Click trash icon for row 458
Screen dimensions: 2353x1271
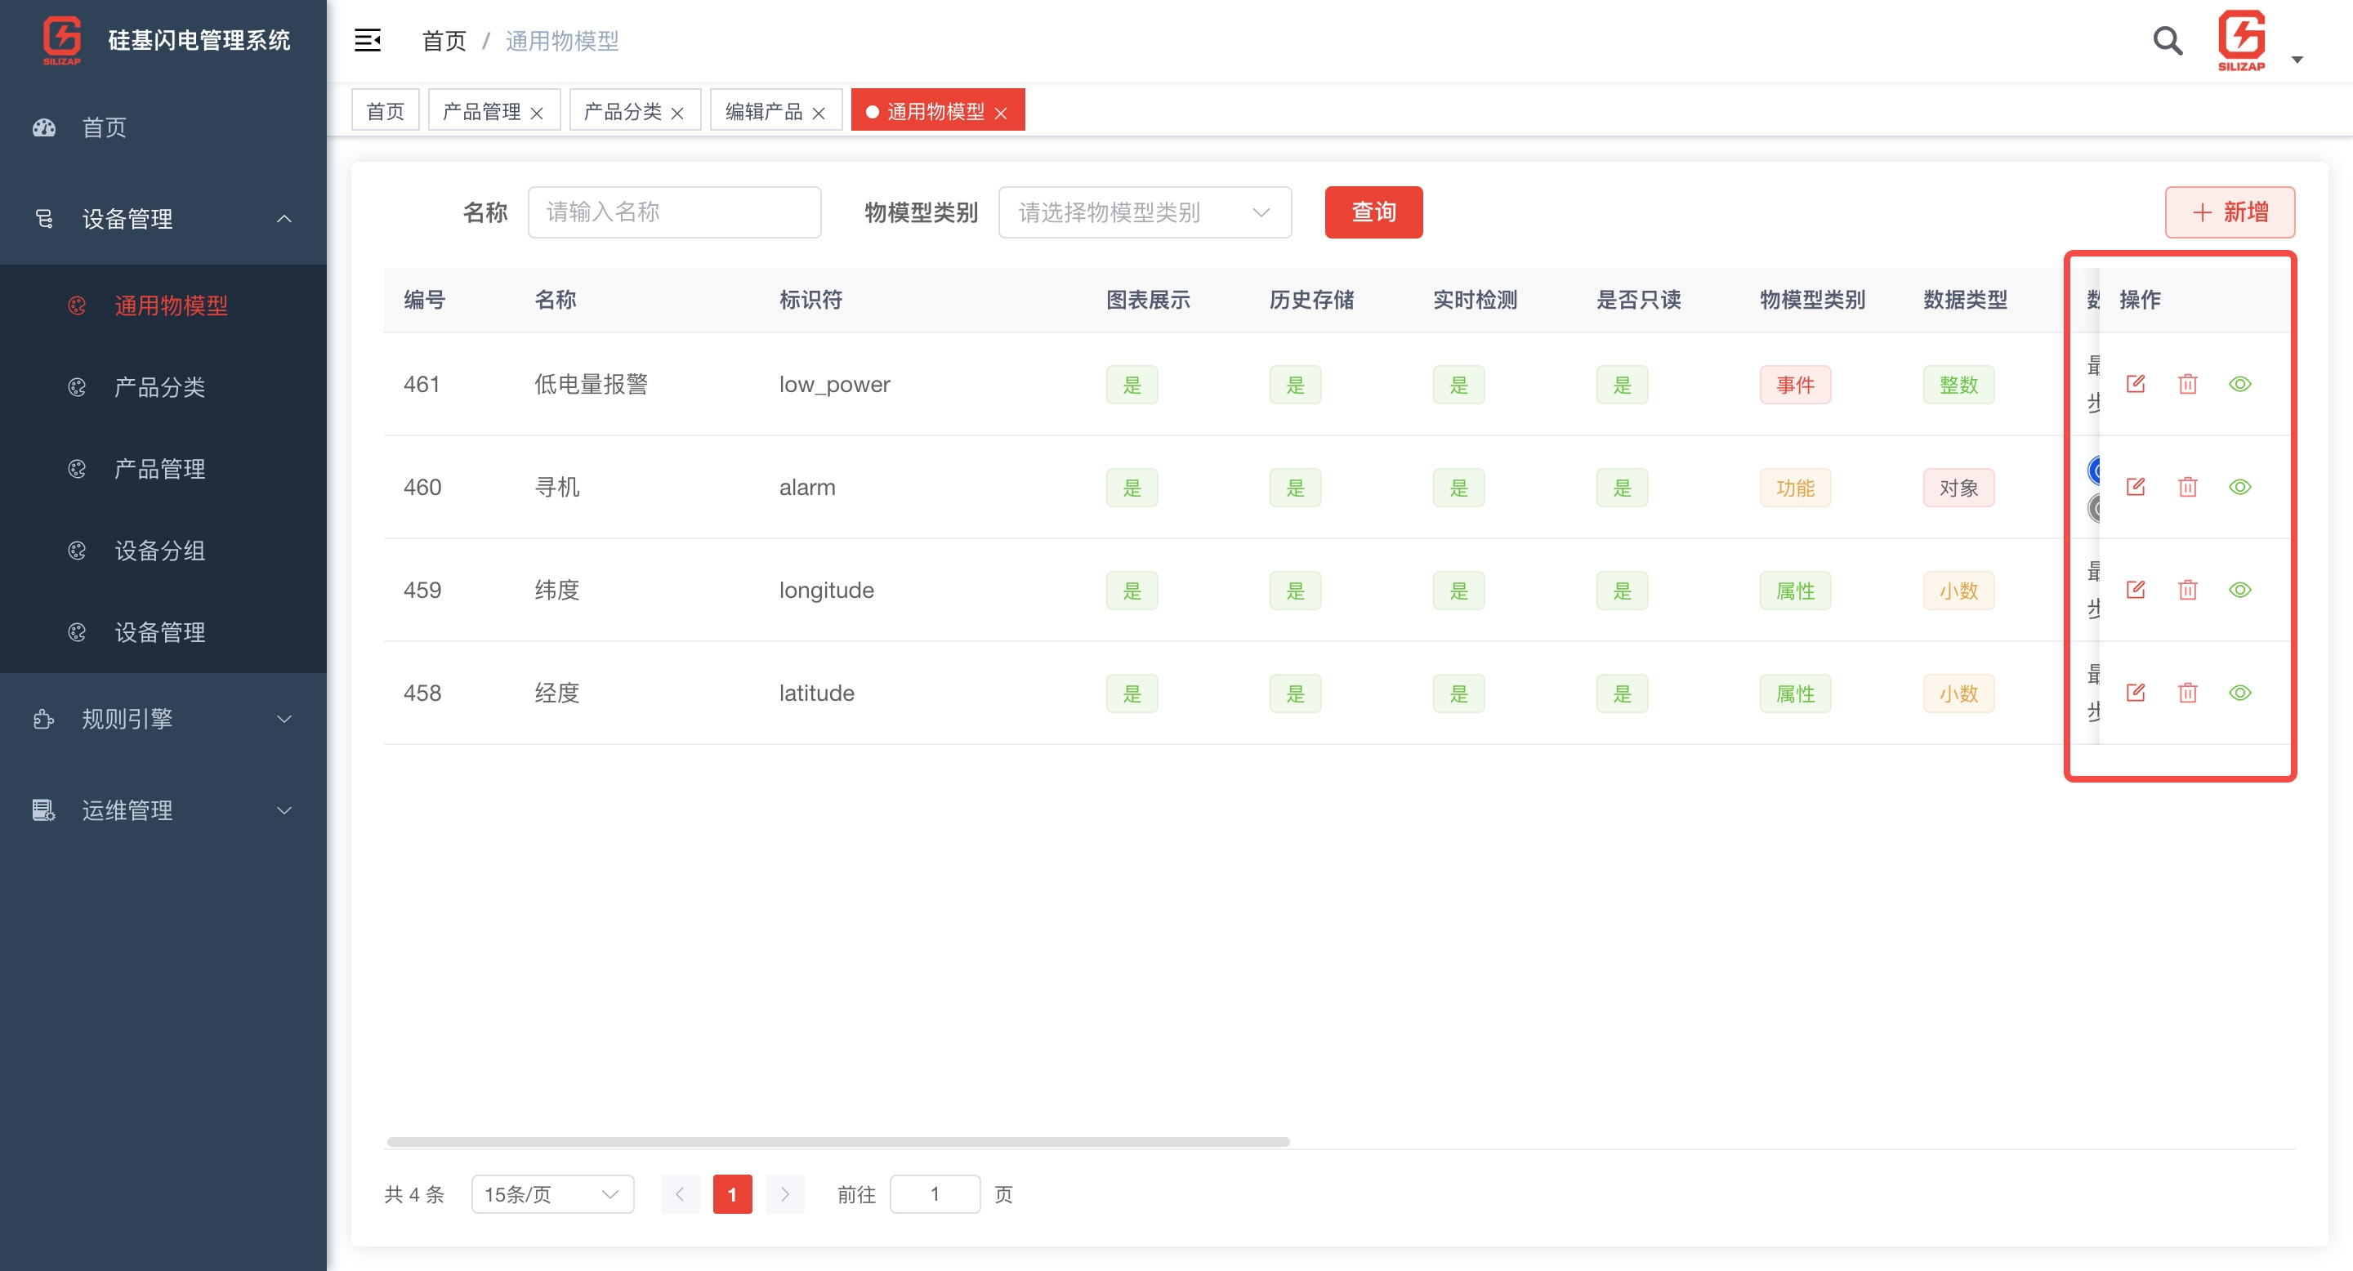[x=2187, y=693]
